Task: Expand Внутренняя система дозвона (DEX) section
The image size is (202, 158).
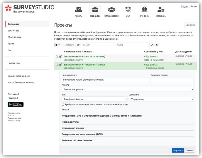Action: [82, 134]
